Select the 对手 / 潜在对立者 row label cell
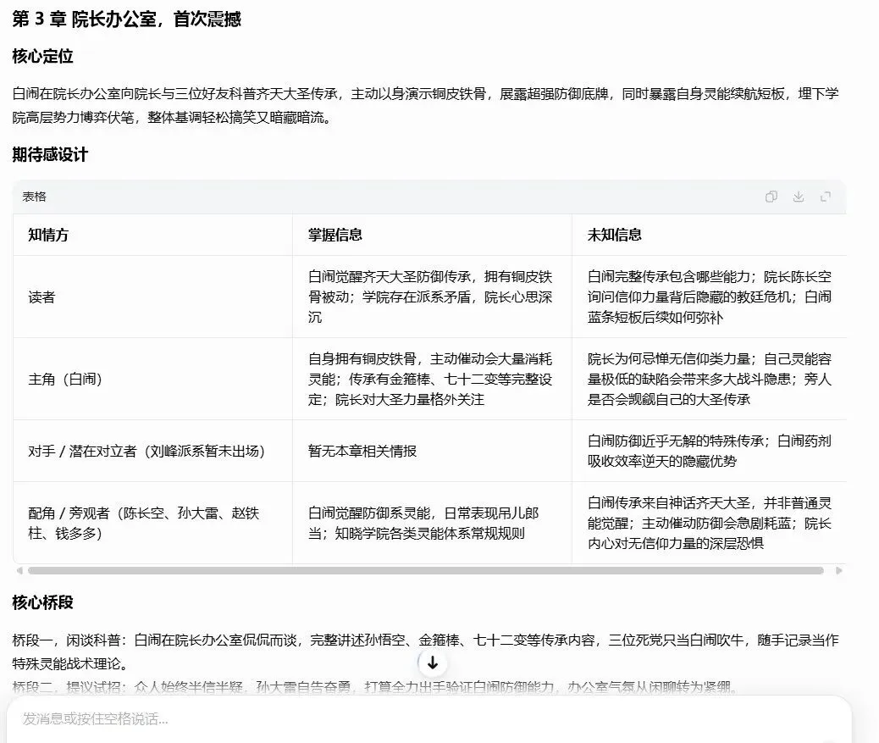 (x=153, y=451)
